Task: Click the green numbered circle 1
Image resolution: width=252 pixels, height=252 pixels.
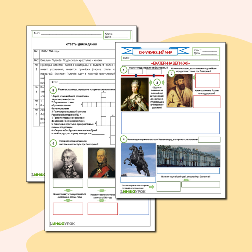Action: 124,70
